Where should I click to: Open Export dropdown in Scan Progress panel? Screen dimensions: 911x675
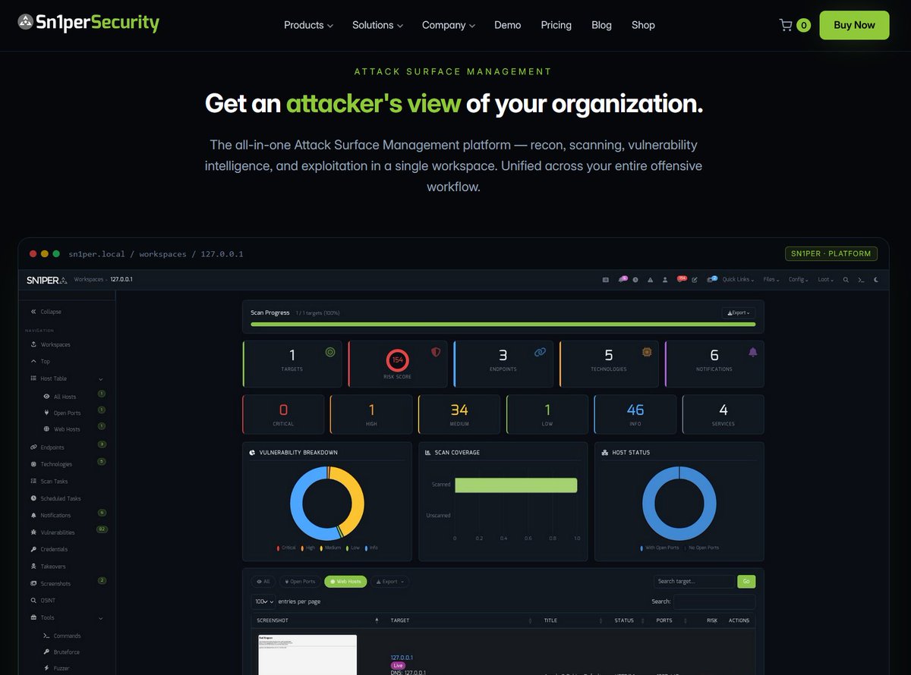pyautogui.click(x=739, y=312)
